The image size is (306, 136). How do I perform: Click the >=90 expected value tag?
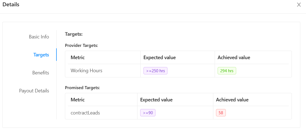[148, 113]
